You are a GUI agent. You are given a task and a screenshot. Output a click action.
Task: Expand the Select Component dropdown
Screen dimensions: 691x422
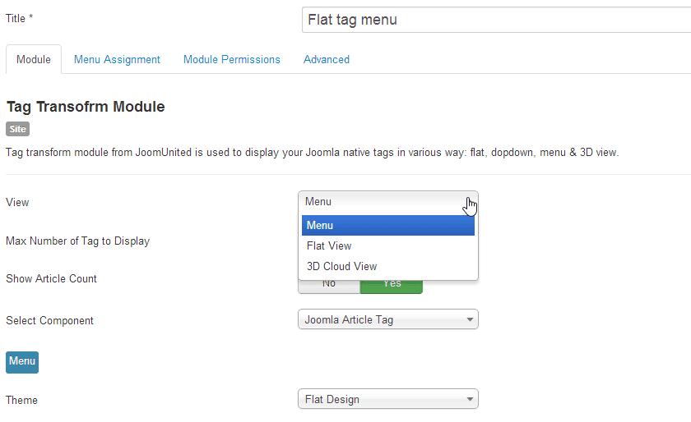click(387, 320)
